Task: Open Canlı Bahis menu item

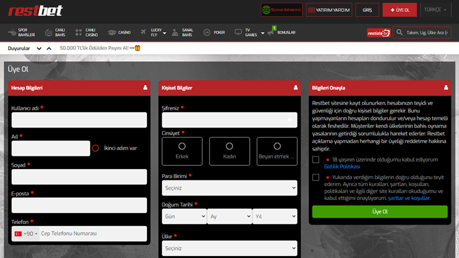Action: pyautogui.click(x=55, y=33)
